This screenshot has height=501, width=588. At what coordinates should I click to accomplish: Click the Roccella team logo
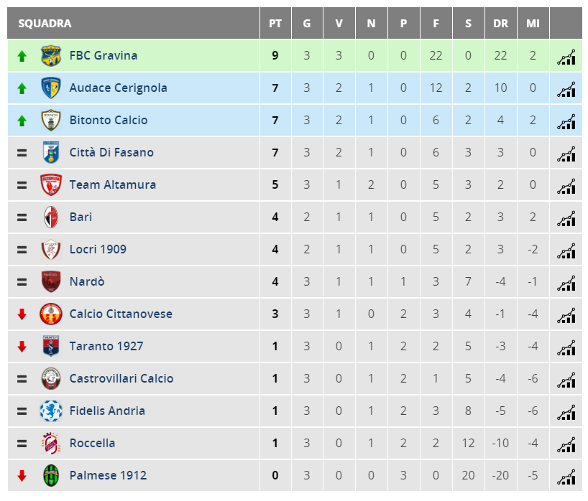[x=50, y=443]
